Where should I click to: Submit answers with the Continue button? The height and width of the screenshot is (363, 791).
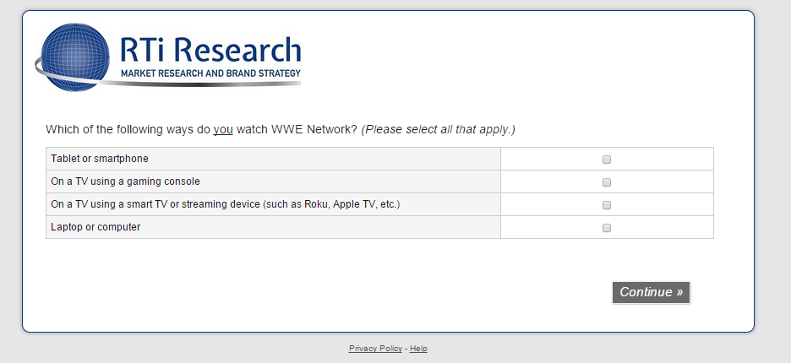pyautogui.click(x=651, y=292)
